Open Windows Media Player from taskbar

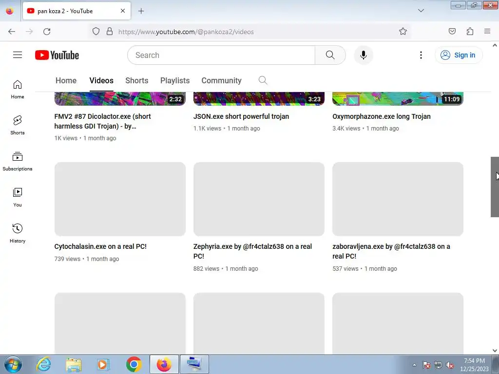pos(103,364)
